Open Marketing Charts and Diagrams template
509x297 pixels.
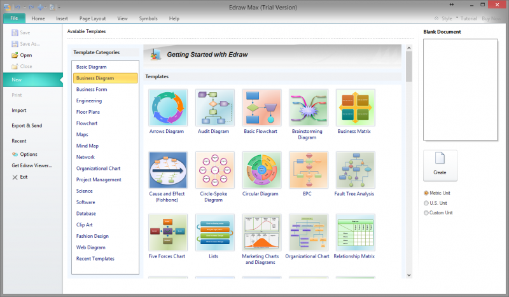coord(261,232)
